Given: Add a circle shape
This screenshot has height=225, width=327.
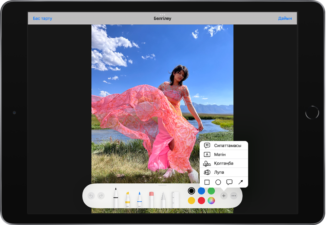Looking at the screenshot, I should (218, 182).
